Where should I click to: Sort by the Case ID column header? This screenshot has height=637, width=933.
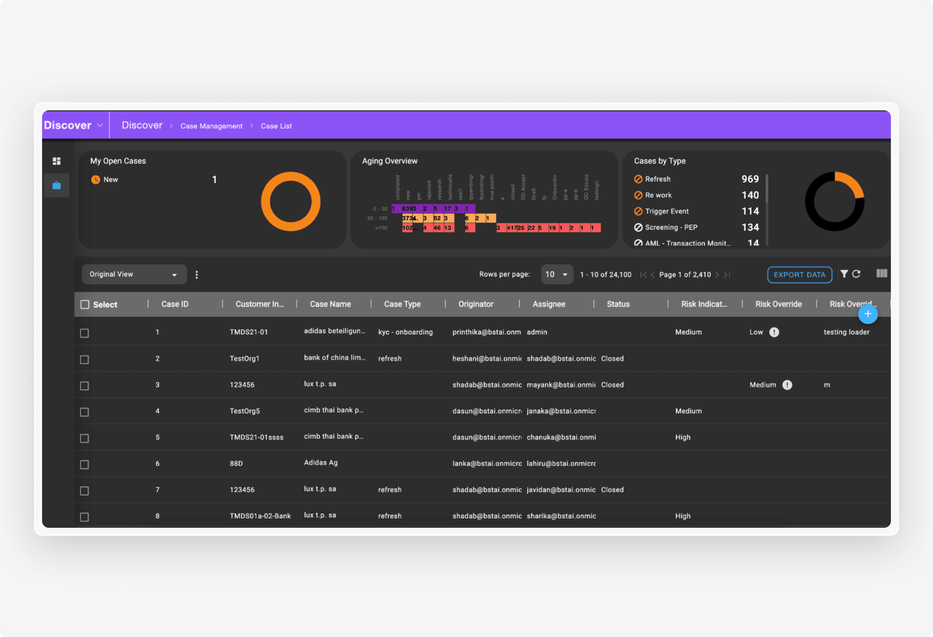pyautogui.click(x=175, y=304)
